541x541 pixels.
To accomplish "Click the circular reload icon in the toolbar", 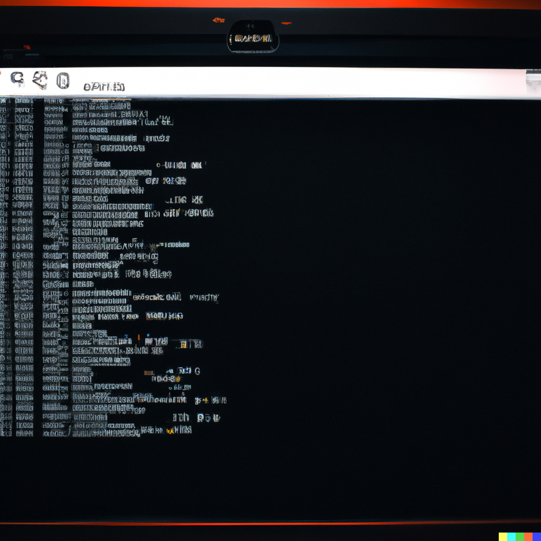I will (x=17, y=80).
